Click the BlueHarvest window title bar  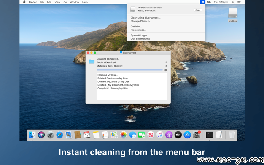(128, 53)
